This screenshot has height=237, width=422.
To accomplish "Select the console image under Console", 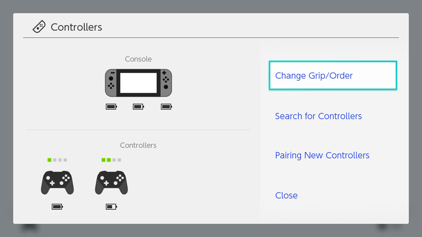I will tap(138, 83).
